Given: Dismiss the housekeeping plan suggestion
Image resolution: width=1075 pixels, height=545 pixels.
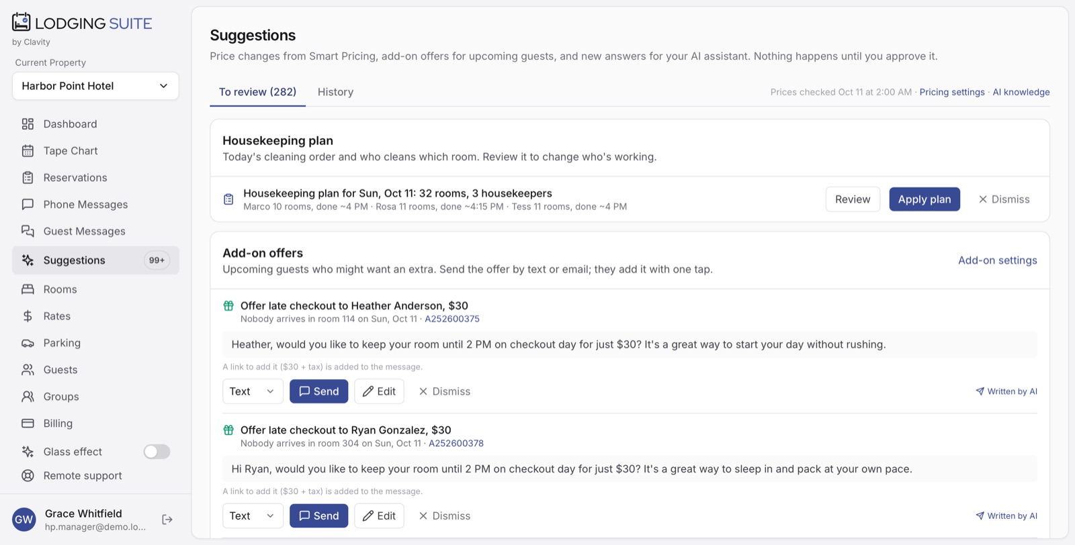Looking at the screenshot, I should [1004, 199].
